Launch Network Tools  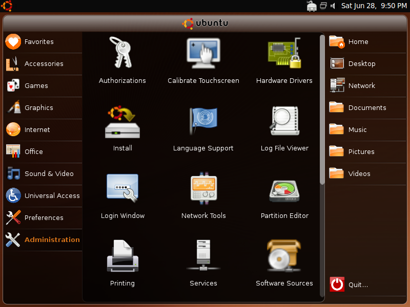pos(203,188)
